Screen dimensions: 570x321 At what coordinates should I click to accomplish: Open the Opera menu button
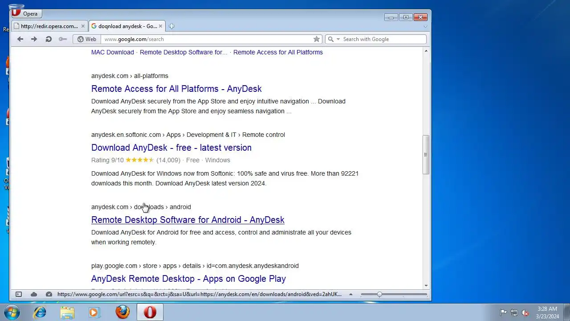(x=27, y=13)
